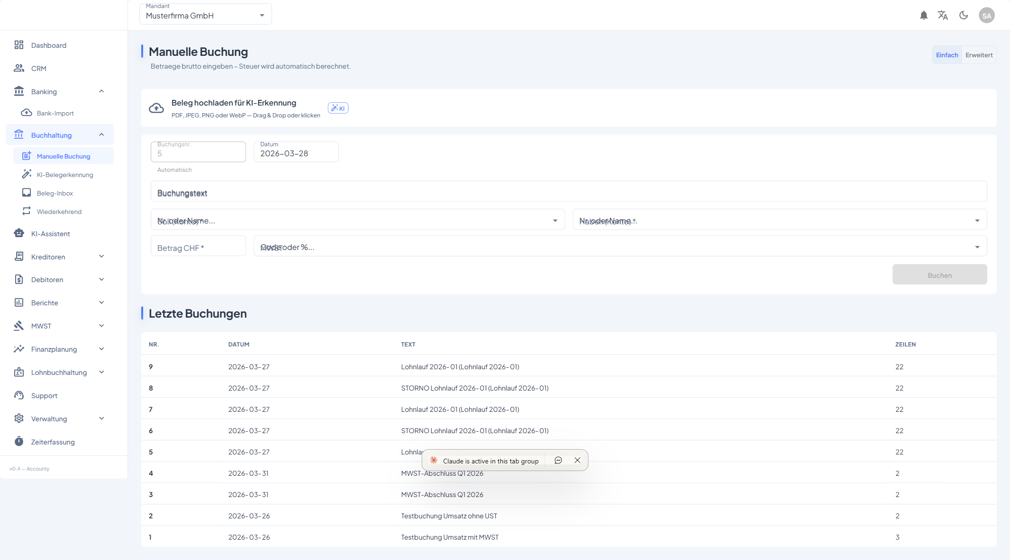Viewport: 1010px width, 560px height.
Task: Click the cloud upload icon
Action: click(156, 108)
